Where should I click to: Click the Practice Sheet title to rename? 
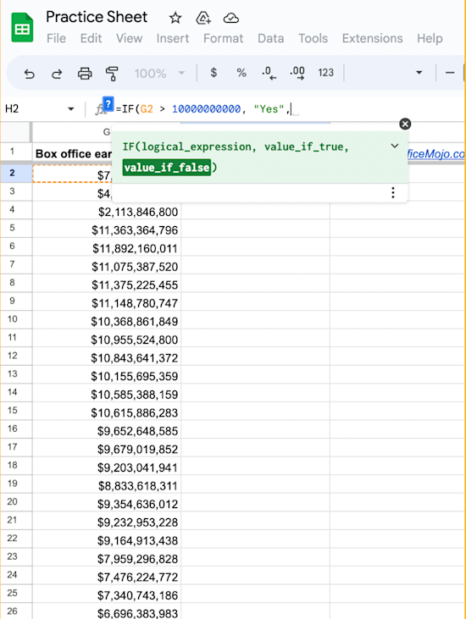(97, 17)
